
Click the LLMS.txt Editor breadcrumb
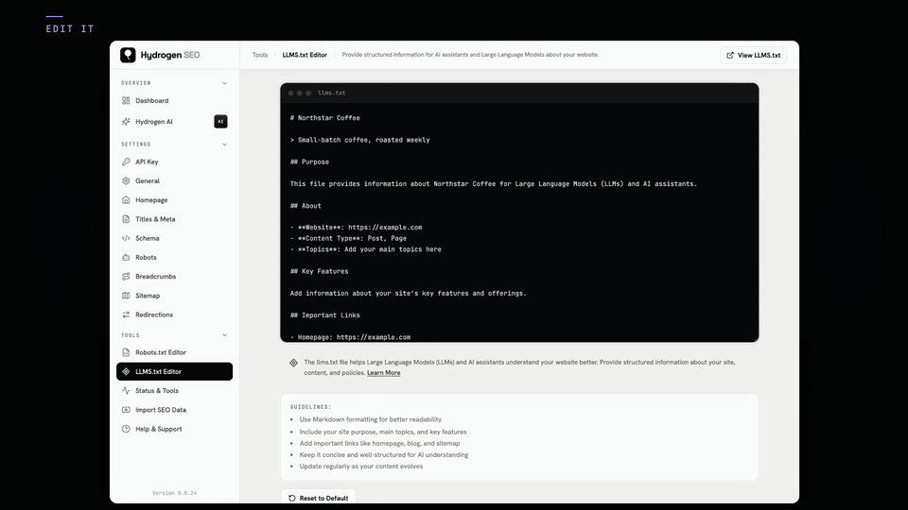(x=305, y=55)
